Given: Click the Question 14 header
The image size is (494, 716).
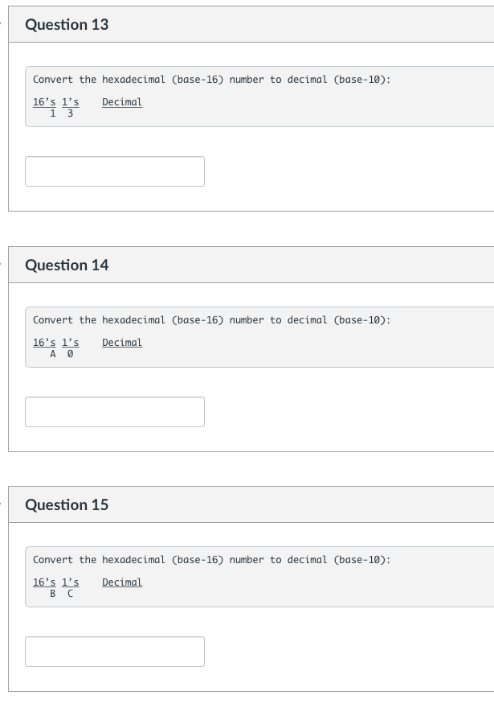Looking at the screenshot, I should pos(67,265).
